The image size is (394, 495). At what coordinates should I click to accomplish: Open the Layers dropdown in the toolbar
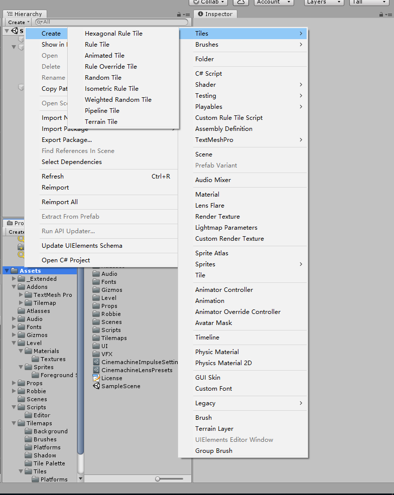[324, 2]
